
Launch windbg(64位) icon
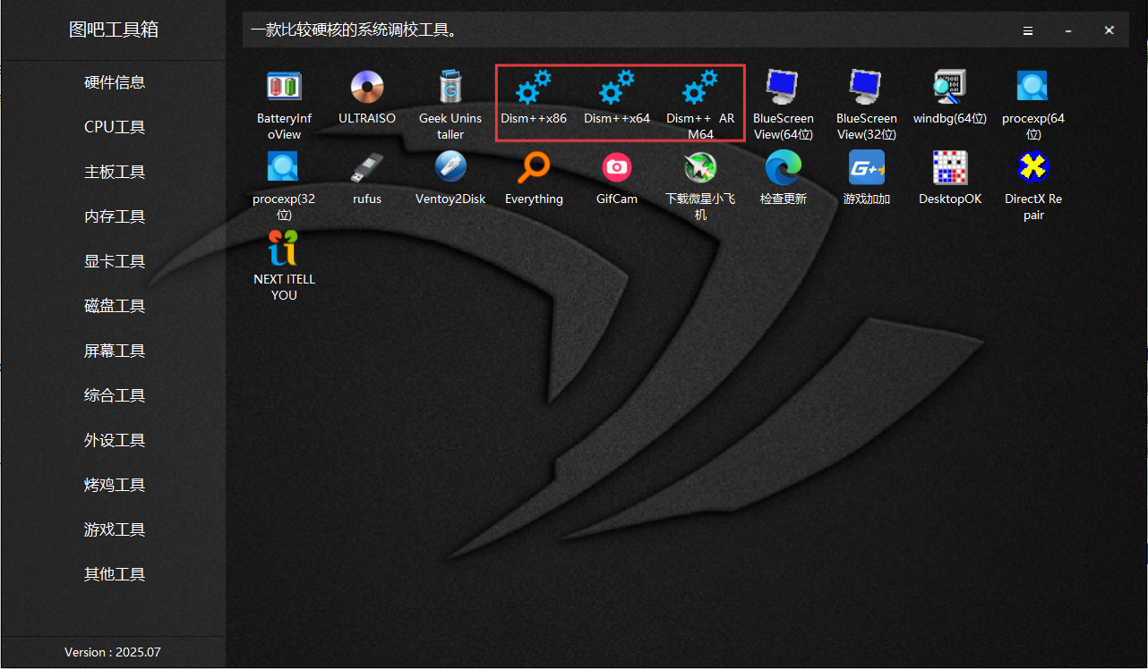pyautogui.click(x=950, y=87)
